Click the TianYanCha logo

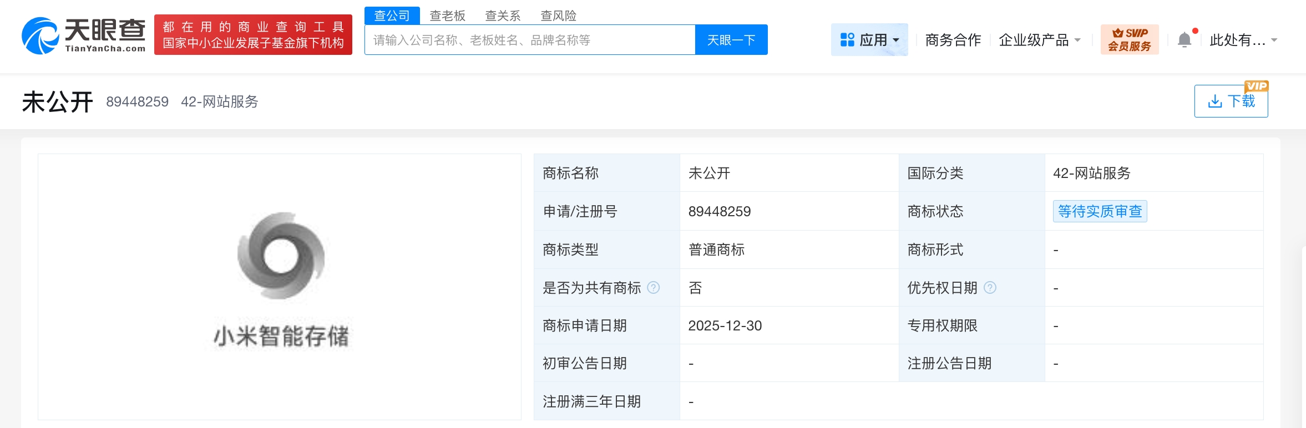tap(83, 35)
